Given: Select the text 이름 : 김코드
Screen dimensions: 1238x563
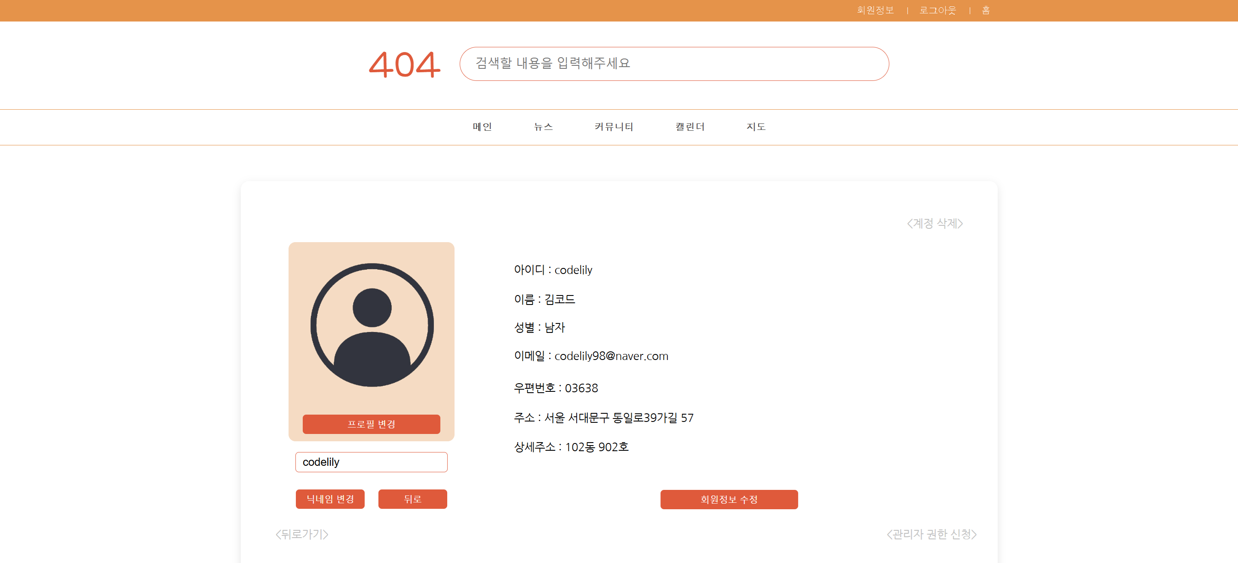Looking at the screenshot, I should pyautogui.click(x=544, y=299).
